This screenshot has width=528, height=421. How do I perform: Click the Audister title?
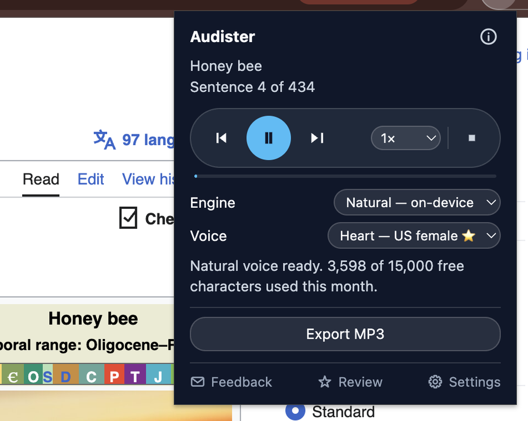coord(222,37)
